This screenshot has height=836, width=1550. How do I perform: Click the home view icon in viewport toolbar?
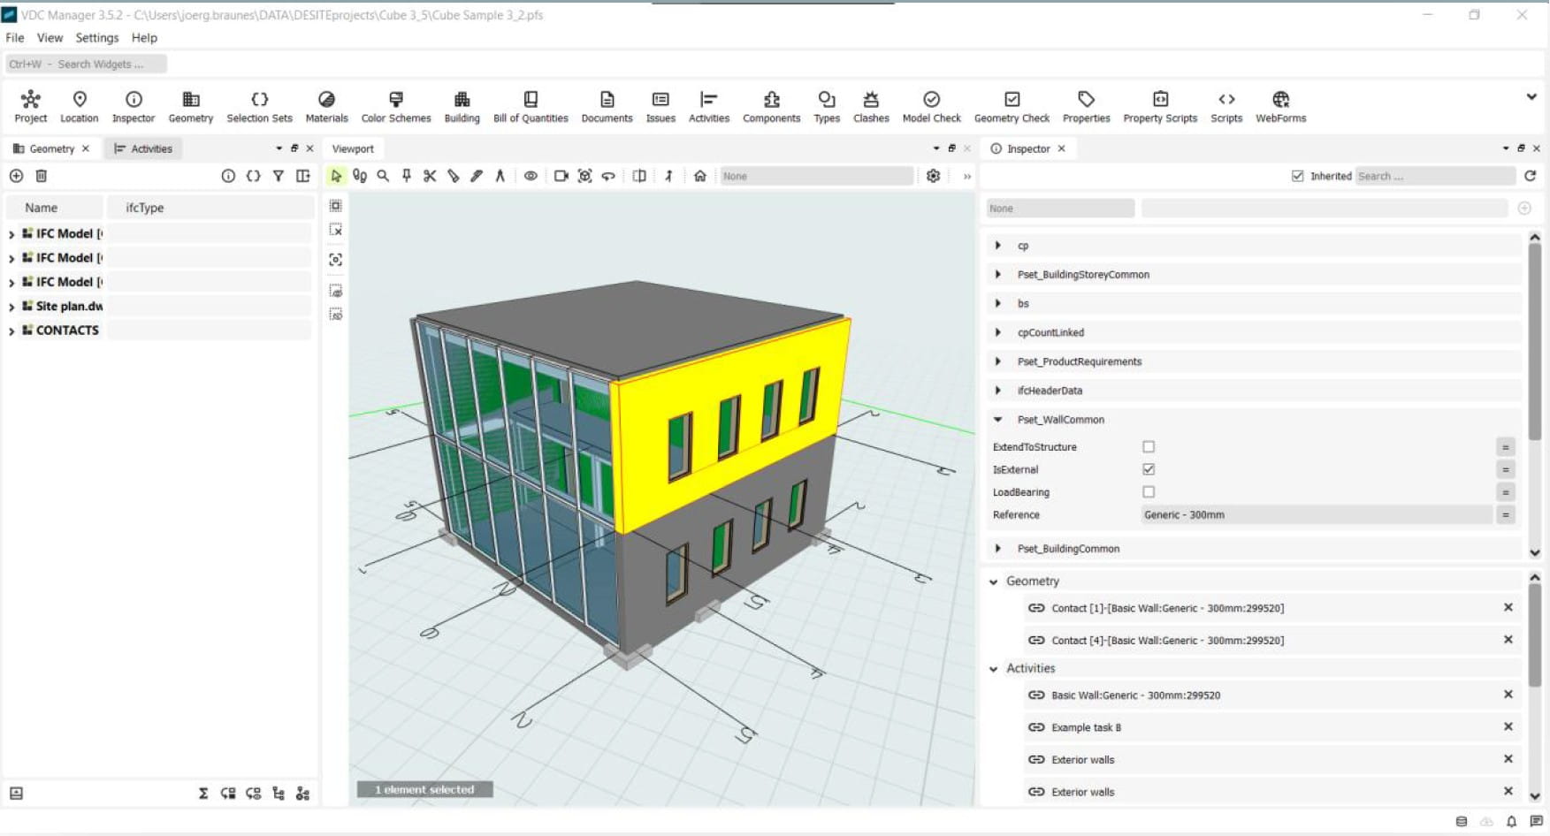[699, 176]
